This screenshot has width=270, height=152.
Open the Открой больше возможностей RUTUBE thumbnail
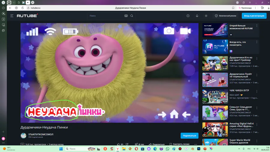pos(215,30)
